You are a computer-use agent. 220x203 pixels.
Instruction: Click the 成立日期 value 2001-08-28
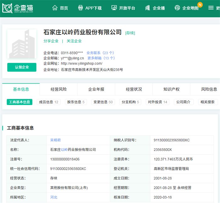[162, 178]
